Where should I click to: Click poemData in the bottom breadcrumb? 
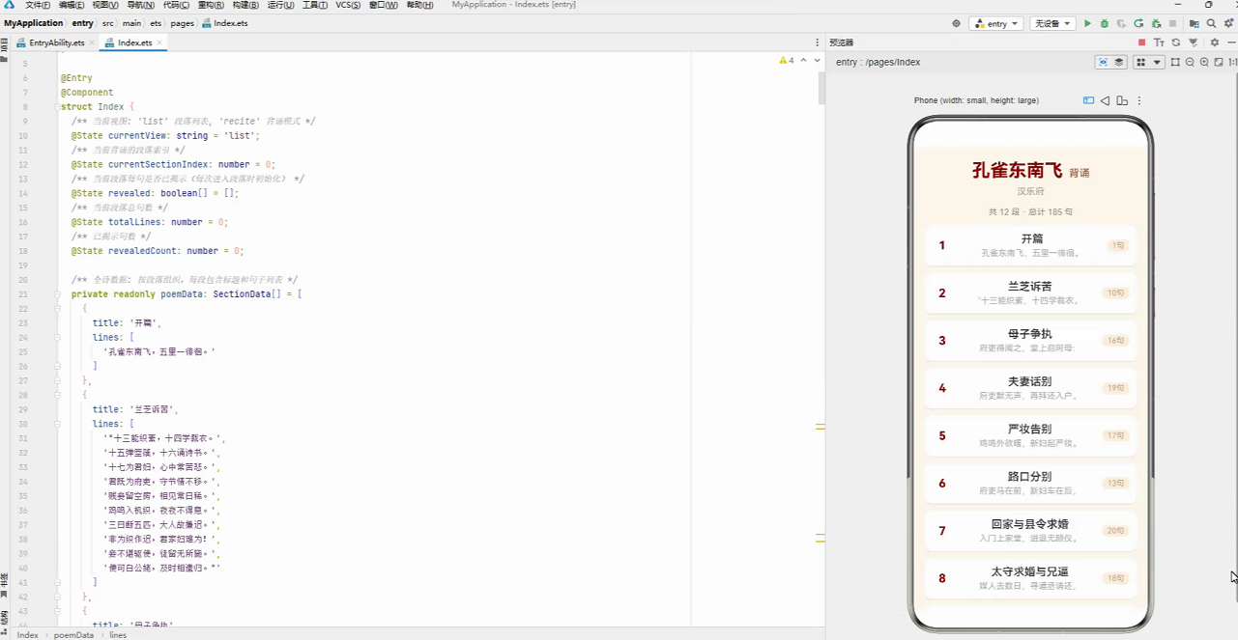click(x=73, y=635)
